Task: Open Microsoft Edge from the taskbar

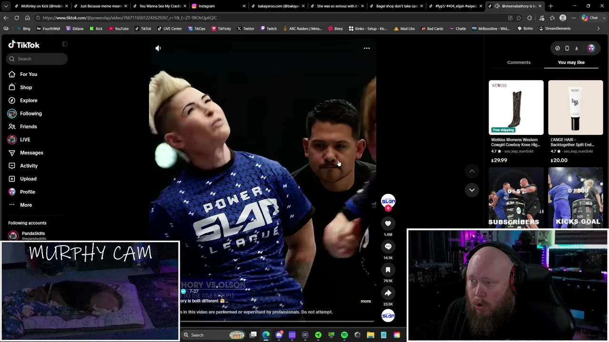Action: click(x=266, y=335)
